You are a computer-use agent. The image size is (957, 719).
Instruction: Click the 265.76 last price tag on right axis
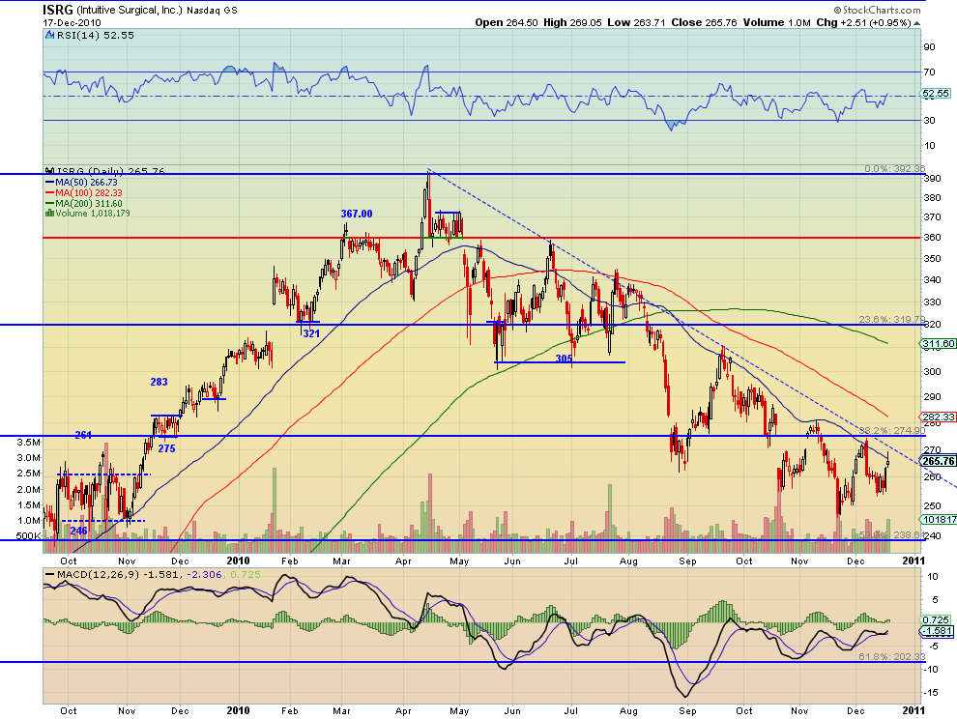(939, 461)
